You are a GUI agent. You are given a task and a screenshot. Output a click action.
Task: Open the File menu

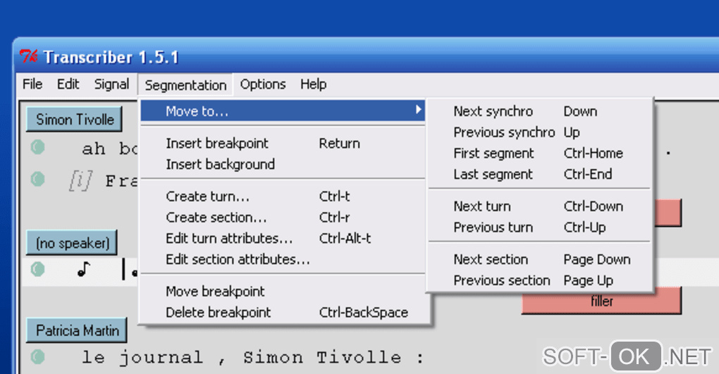tap(32, 85)
